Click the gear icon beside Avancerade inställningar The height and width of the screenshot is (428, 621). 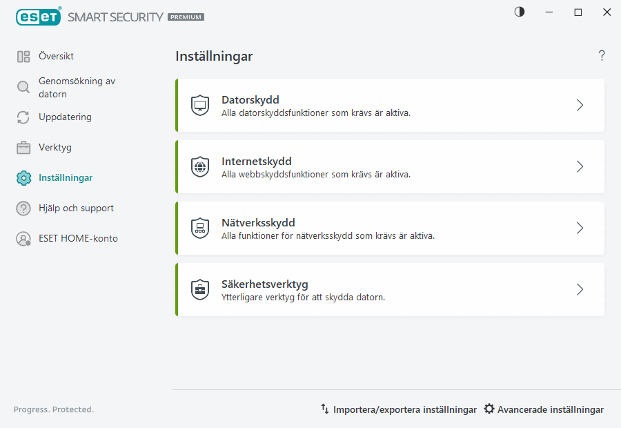489,409
